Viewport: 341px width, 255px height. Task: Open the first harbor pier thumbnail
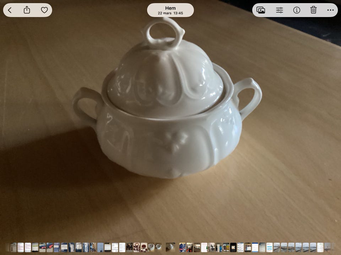[x=277, y=247]
